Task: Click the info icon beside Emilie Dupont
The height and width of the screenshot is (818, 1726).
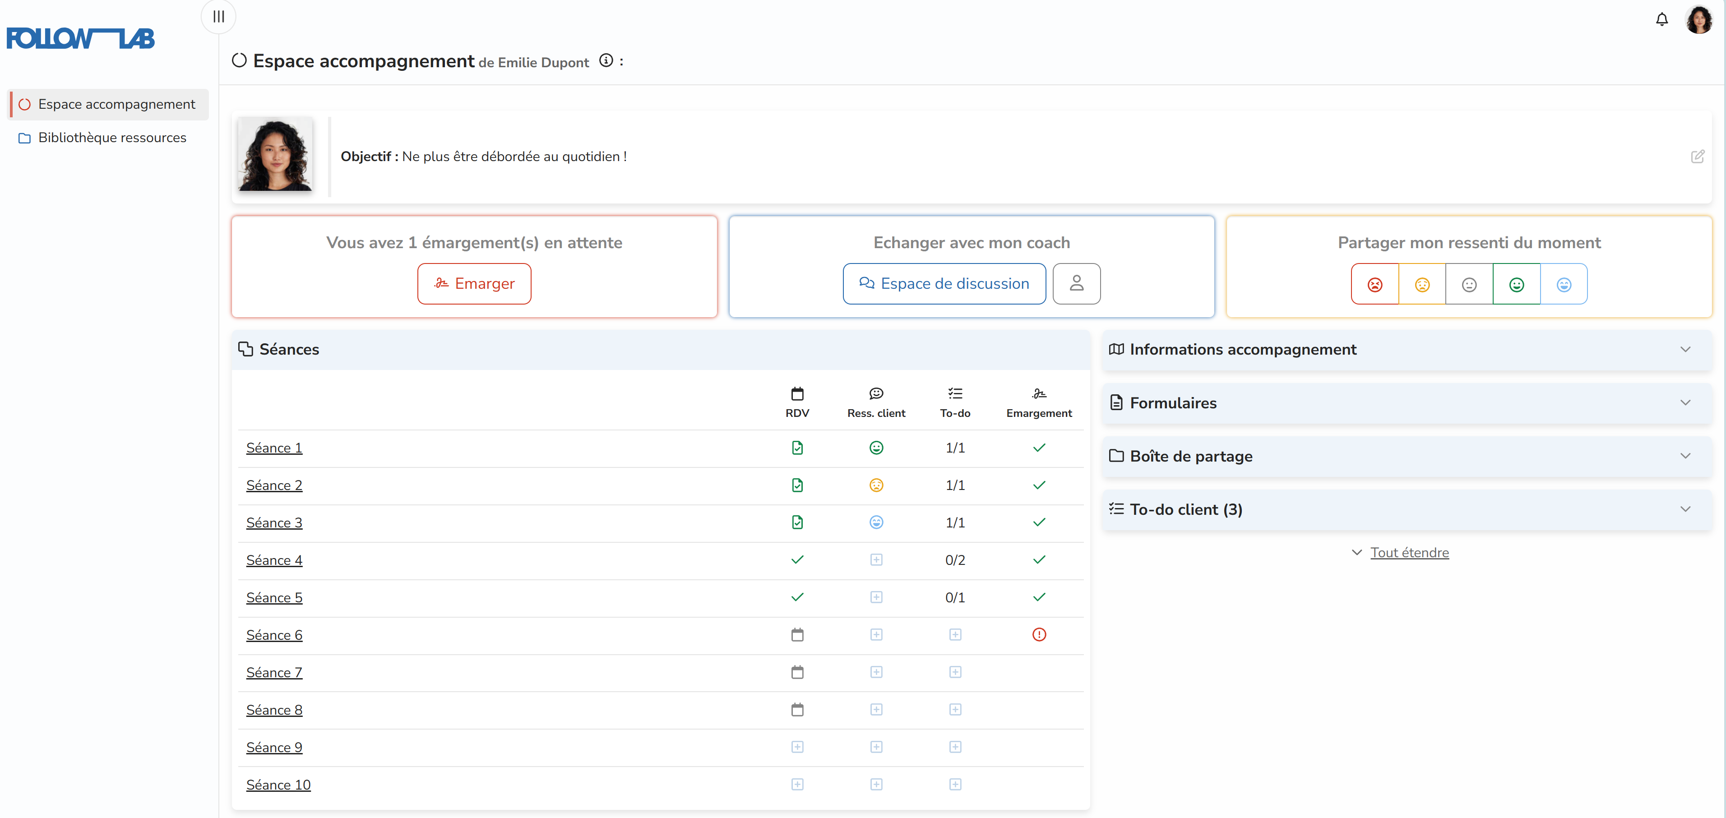Action: tap(606, 61)
